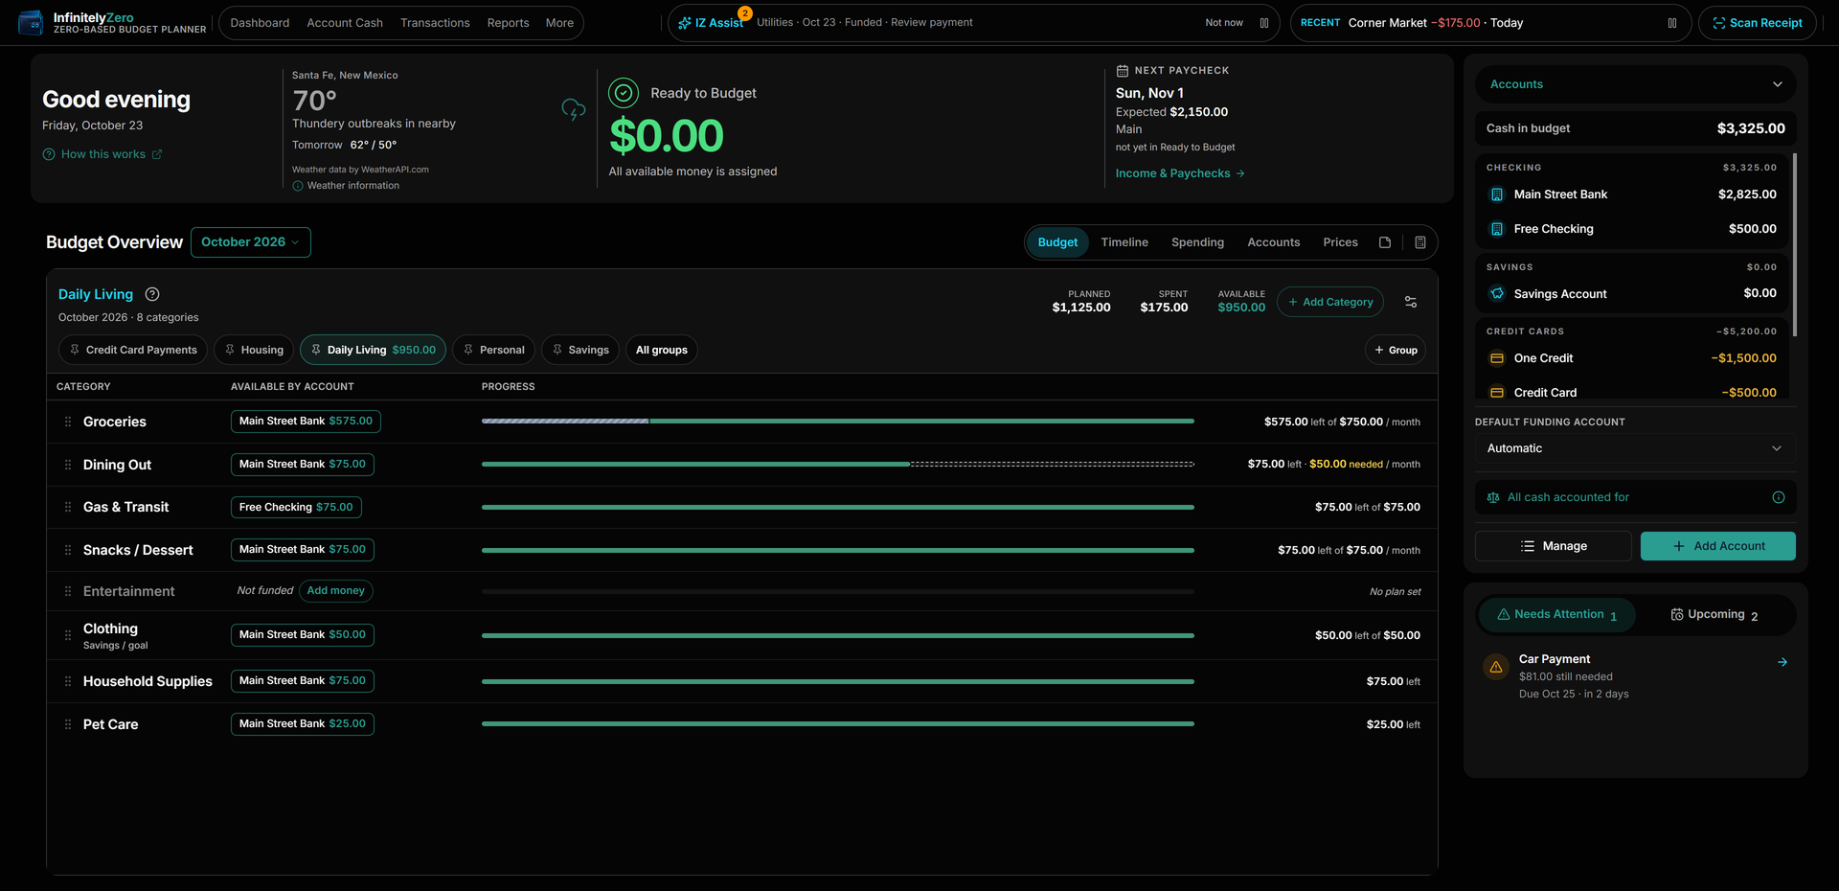1839x891 pixels.
Task: Click the Groceries progress bar
Action: (x=838, y=421)
